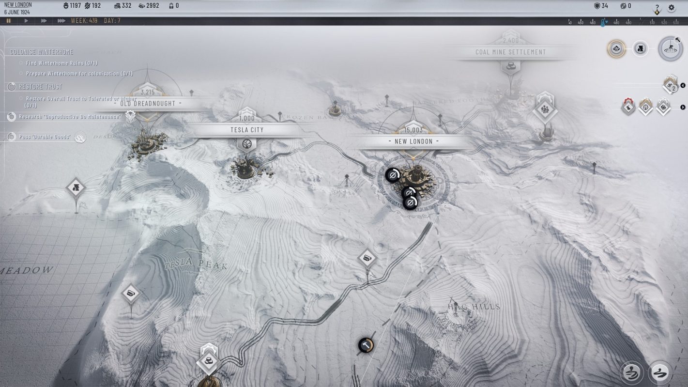Select the OLD DREADNOUGHT settlement banner

[147, 103]
